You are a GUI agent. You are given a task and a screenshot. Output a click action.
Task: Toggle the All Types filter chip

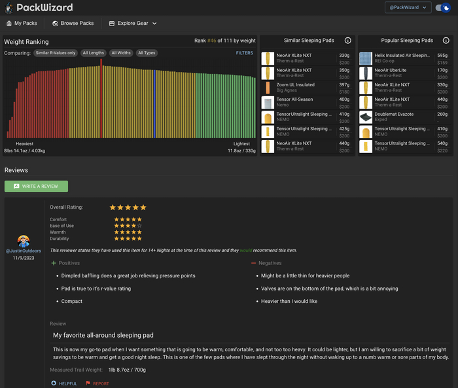(x=147, y=53)
